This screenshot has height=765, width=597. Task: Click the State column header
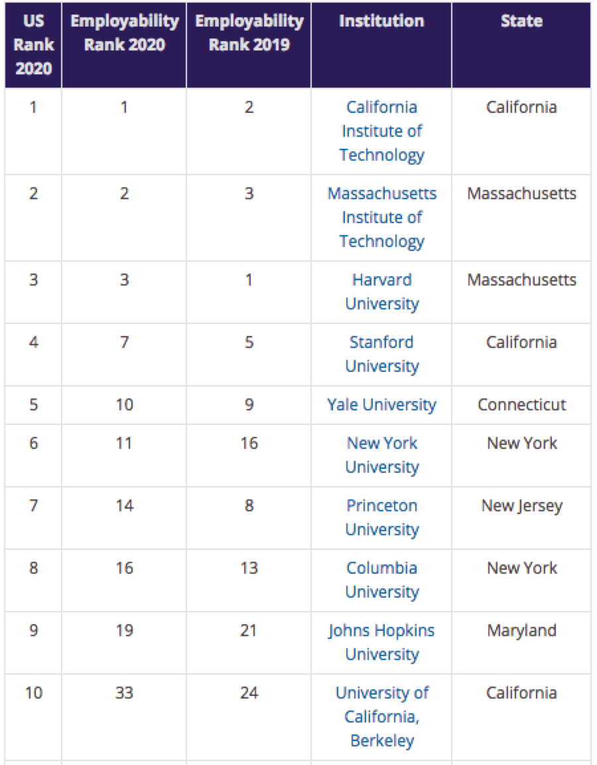[521, 44]
